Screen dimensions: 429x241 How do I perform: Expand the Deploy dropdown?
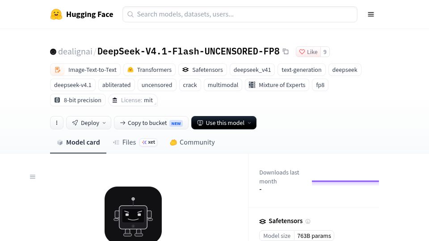coord(88,123)
